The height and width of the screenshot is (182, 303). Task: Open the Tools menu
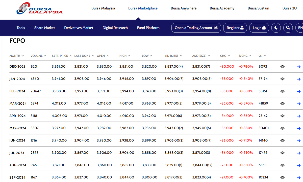[x=21, y=28]
